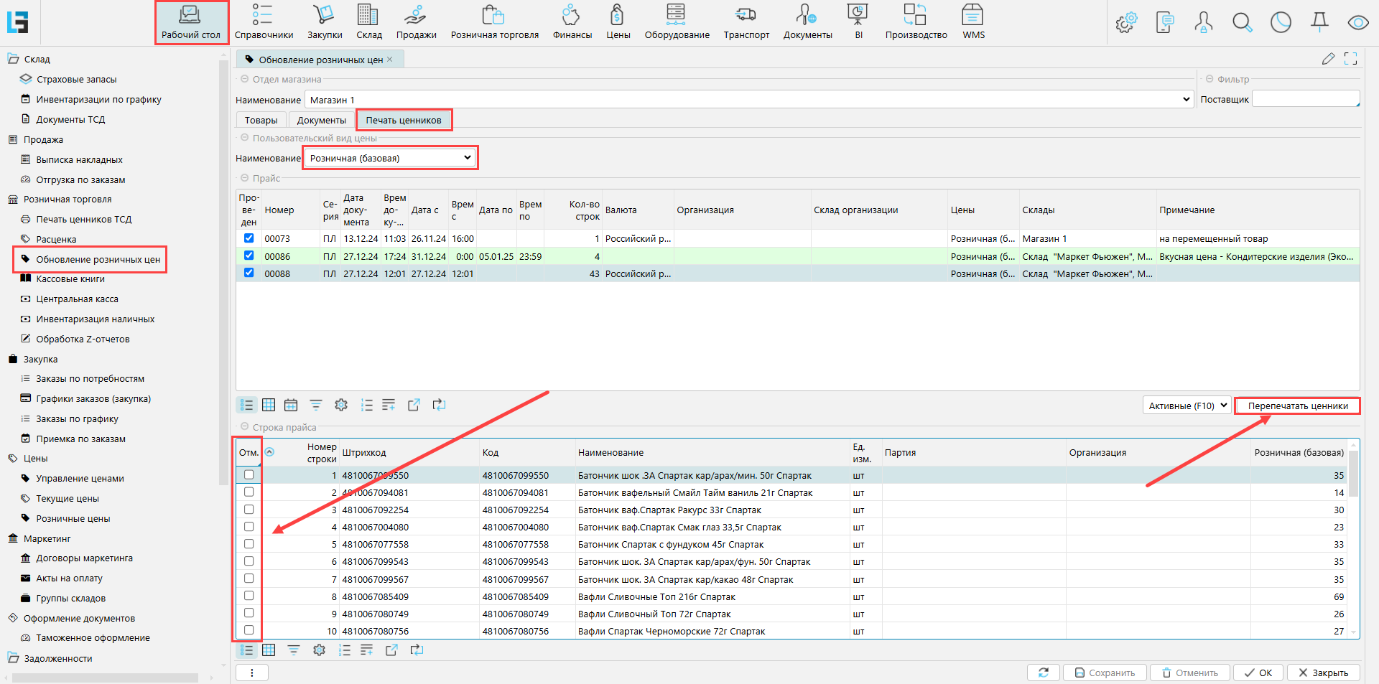Click the Перепечатать ценники button
Image resolution: width=1379 pixels, height=684 pixels.
[x=1297, y=406]
